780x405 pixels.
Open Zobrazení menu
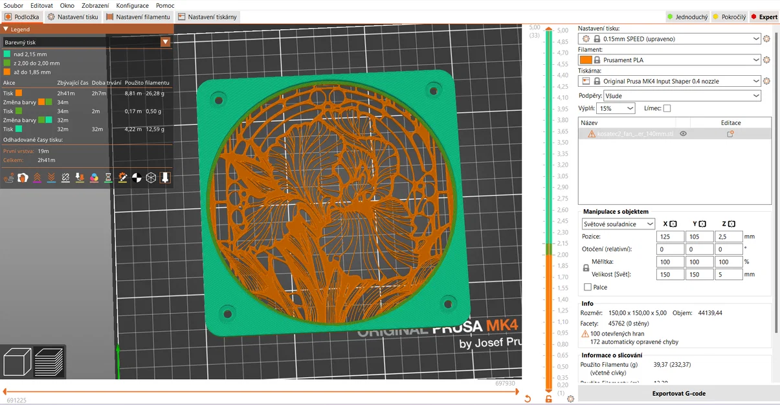pos(95,5)
